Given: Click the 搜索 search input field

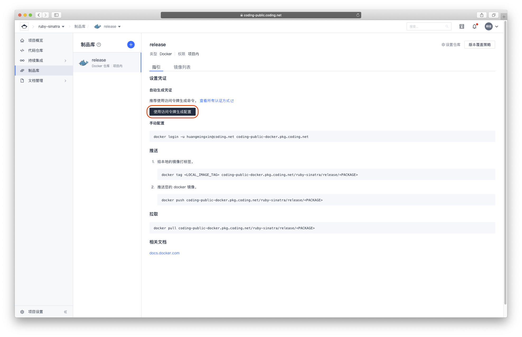Looking at the screenshot, I should coord(426,26).
